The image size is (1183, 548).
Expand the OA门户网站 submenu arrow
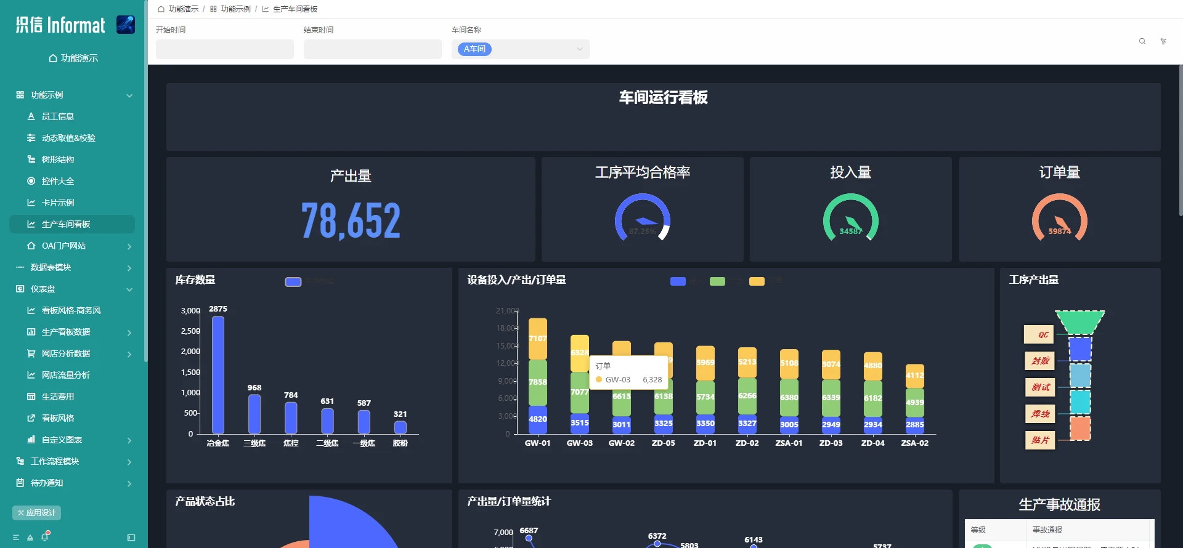(x=129, y=246)
